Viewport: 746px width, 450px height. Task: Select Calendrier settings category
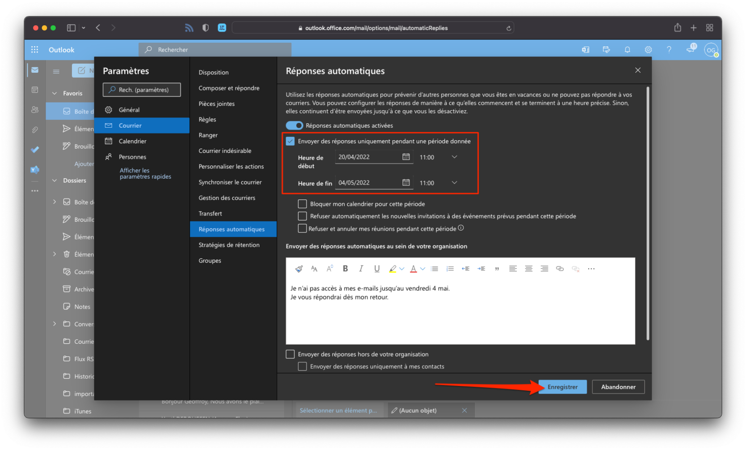coord(142,141)
